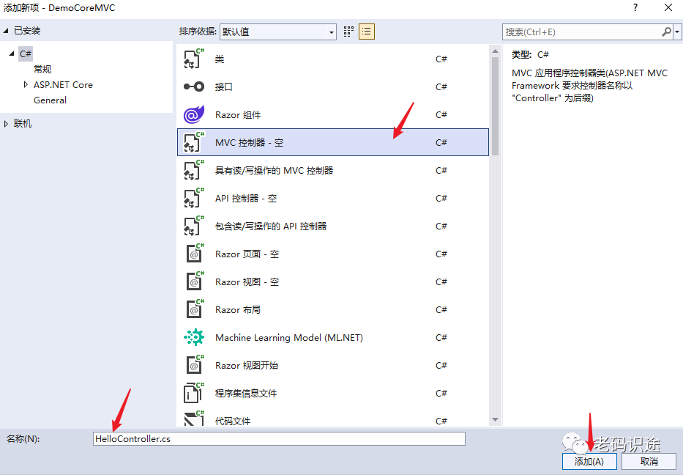Click the Razor 视图 - 空 icon

pyautogui.click(x=194, y=281)
